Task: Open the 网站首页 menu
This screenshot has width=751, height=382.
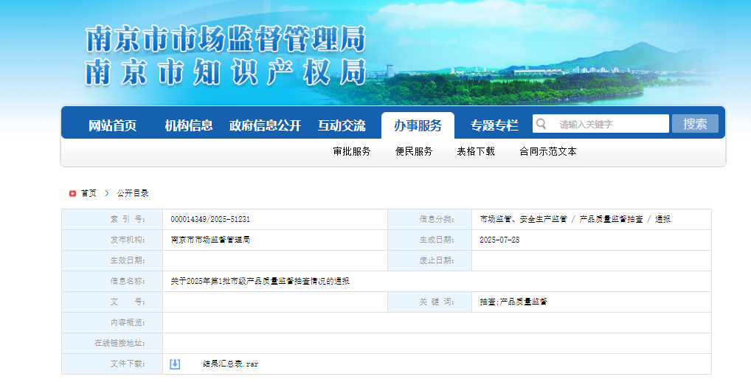Action: [x=113, y=125]
